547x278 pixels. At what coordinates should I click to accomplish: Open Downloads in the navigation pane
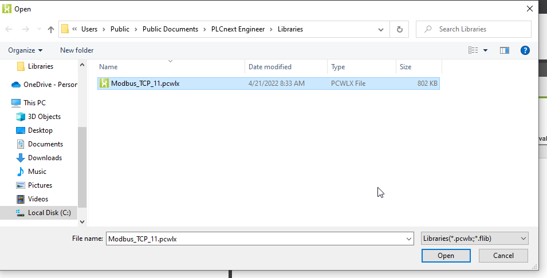point(45,158)
